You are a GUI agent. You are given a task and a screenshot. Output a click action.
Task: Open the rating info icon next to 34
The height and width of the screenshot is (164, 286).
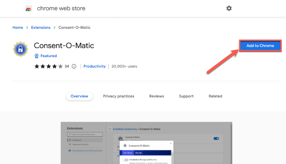[x=74, y=66]
